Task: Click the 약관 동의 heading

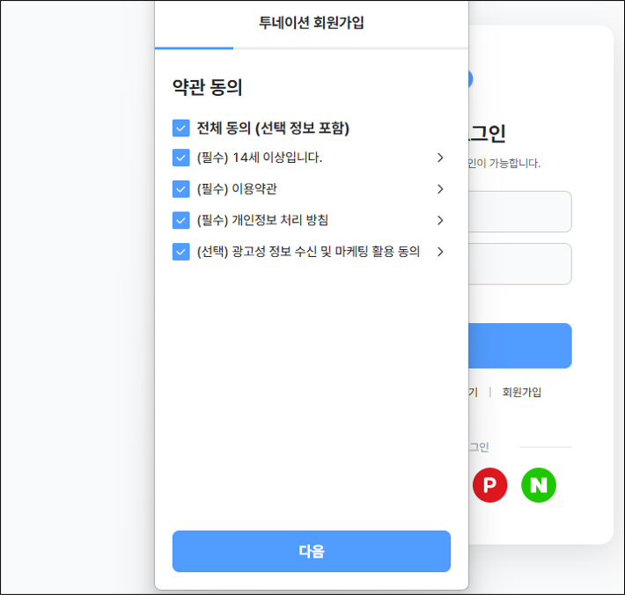Action: pyautogui.click(x=207, y=87)
